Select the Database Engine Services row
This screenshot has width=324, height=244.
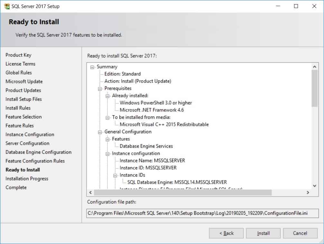[146, 146]
